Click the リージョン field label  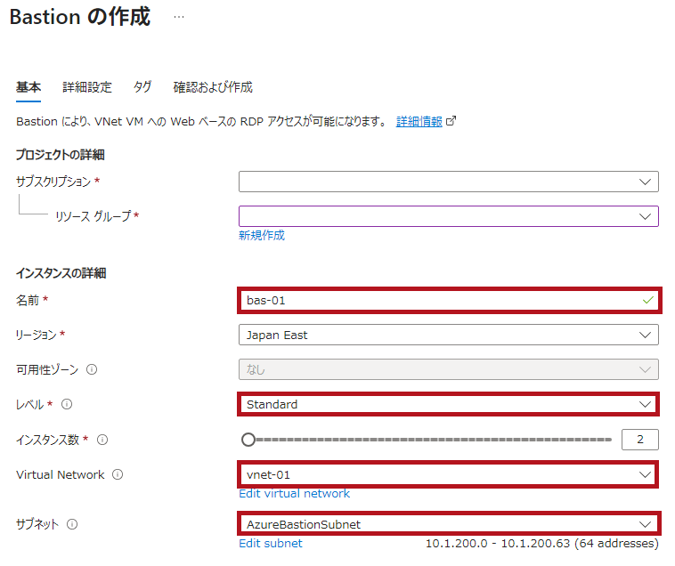tap(37, 335)
